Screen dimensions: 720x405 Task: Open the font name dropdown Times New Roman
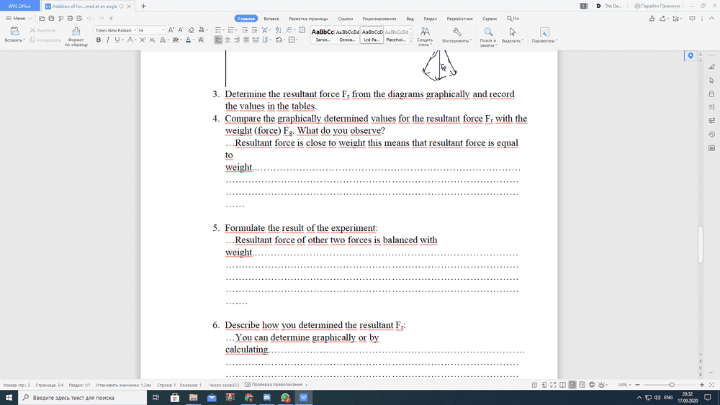tap(114, 30)
